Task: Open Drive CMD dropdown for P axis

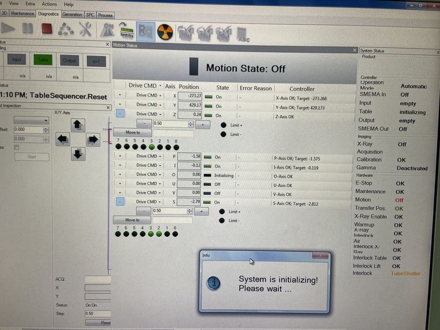Action: point(149,156)
